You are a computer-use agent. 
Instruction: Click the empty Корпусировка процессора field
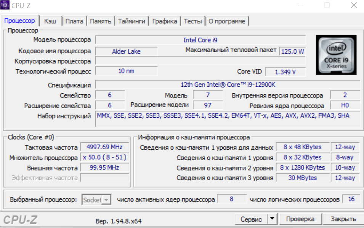pos(200,61)
